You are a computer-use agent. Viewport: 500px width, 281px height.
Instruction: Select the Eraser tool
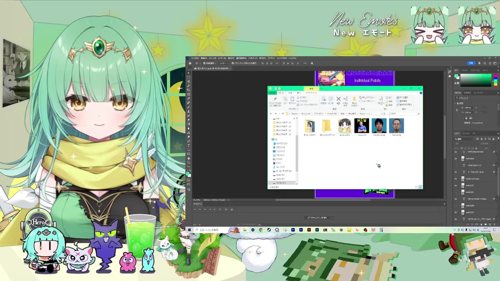click(x=189, y=120)
